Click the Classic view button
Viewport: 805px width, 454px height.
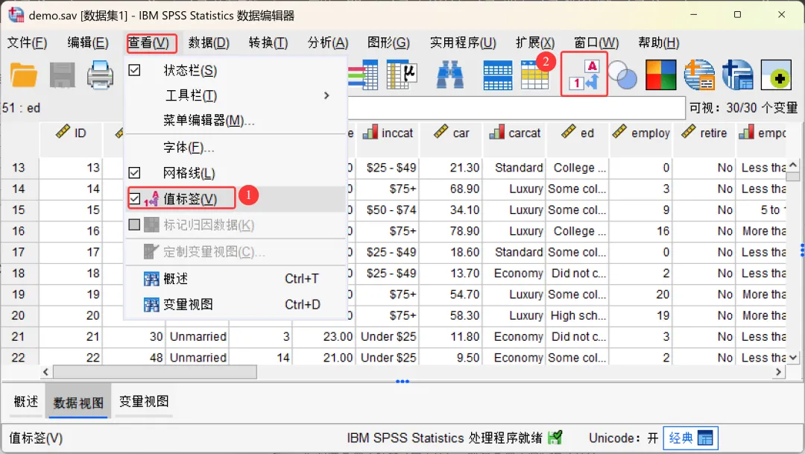[690, 438]
